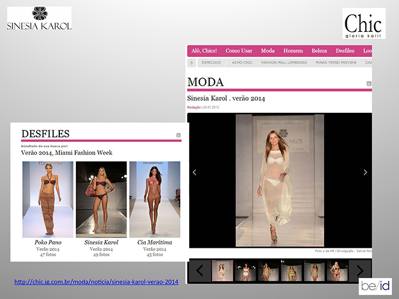Select the fifth gallery thumbnail

[x=314, y=271]
